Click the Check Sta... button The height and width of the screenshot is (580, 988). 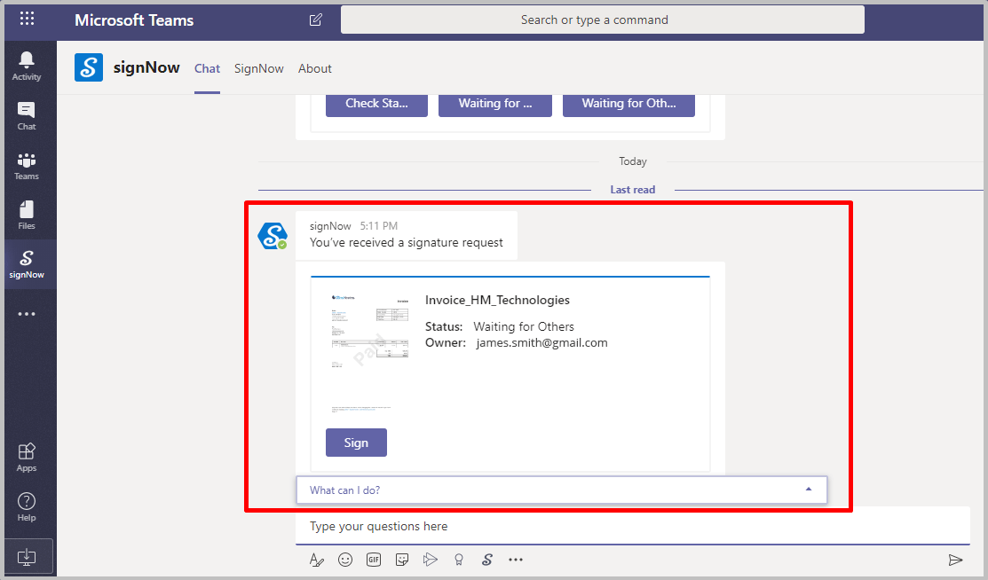coord(376,104)
